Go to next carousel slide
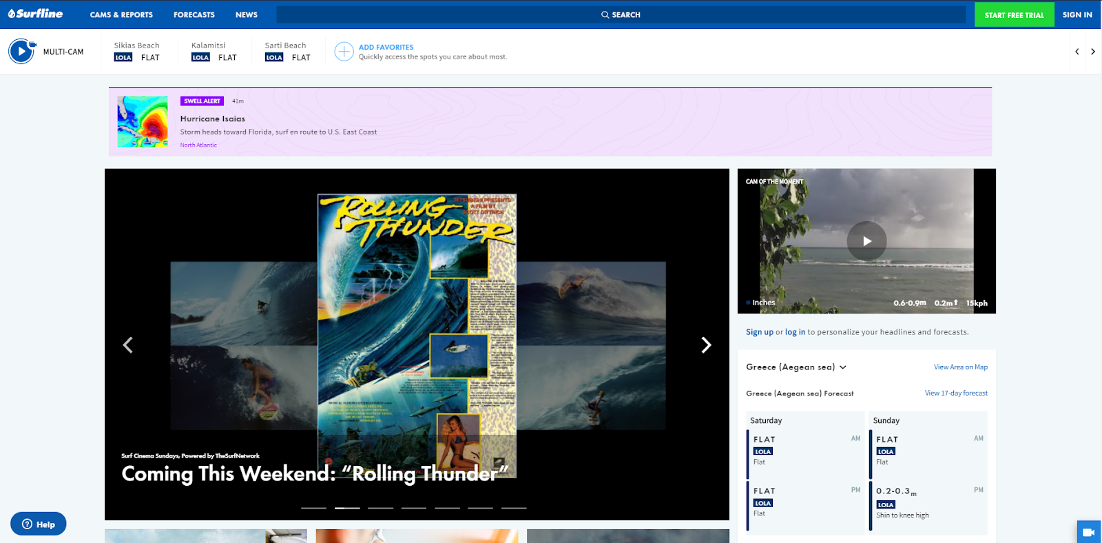Viewport: 1102px width, 543px height. pos(706,345)
